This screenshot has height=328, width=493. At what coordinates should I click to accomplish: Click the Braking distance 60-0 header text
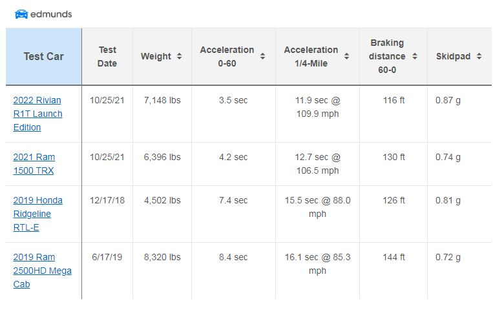click(x=387, y=57)
